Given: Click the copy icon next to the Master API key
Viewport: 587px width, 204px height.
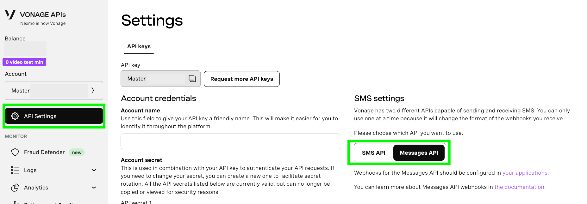Looking at the screenshot, I should click(x=192, y=79).
